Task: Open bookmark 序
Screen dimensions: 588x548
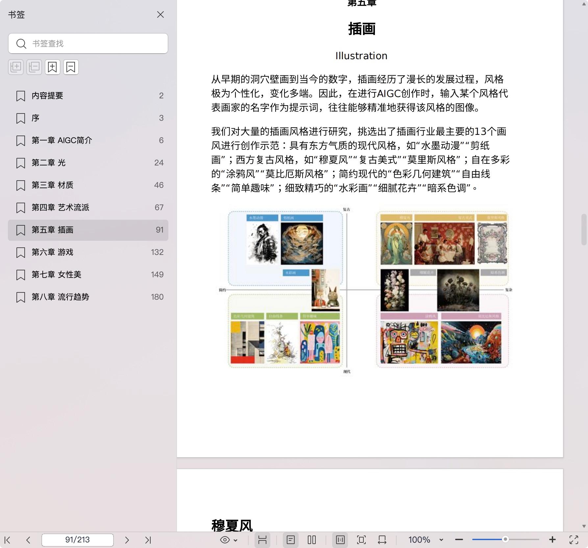Action: (88, 118)
